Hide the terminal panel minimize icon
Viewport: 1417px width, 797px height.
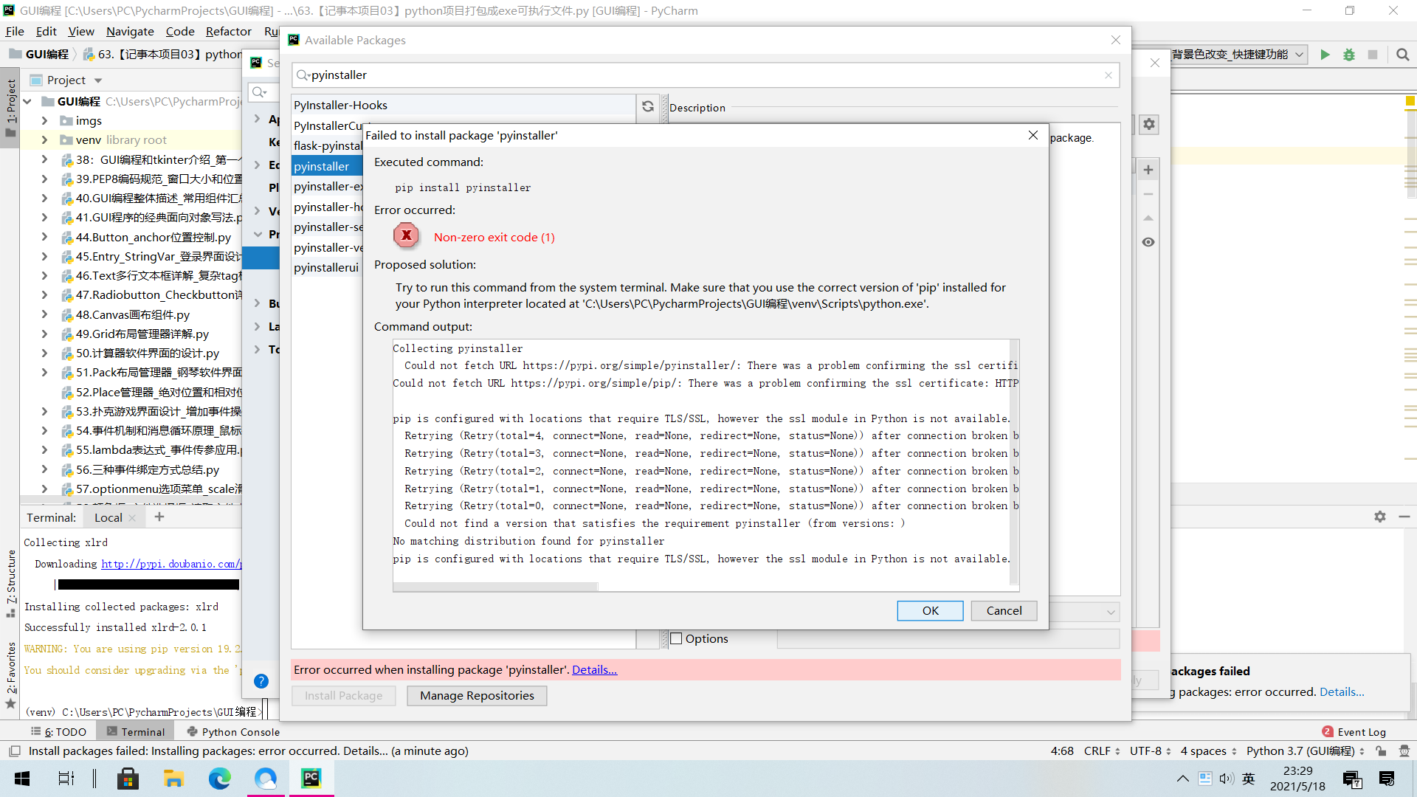(x=1404, y=517)
